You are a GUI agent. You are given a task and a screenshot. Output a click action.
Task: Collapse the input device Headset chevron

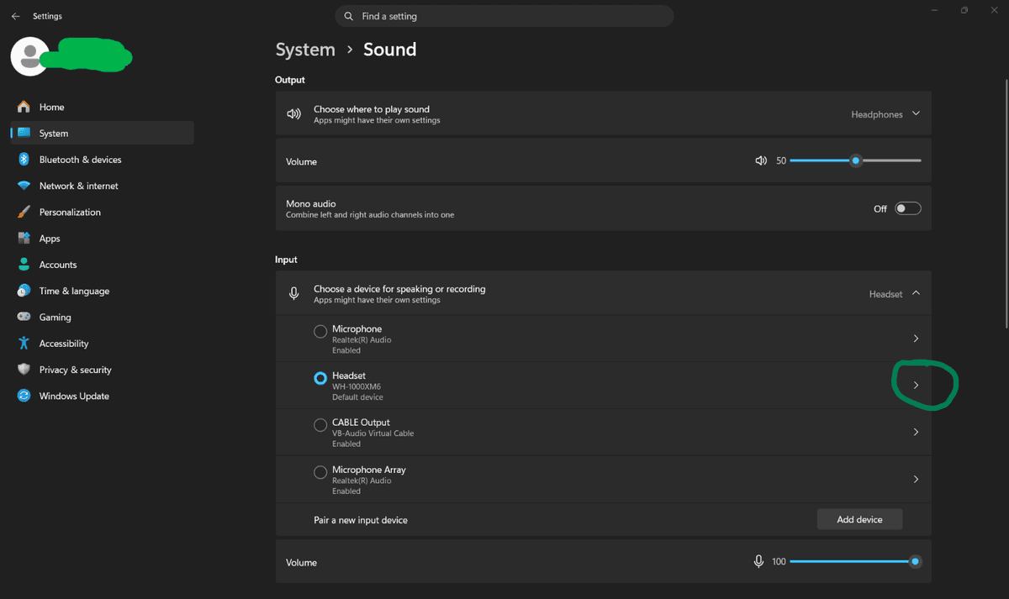pyautogui.click(x=916, y=293)
